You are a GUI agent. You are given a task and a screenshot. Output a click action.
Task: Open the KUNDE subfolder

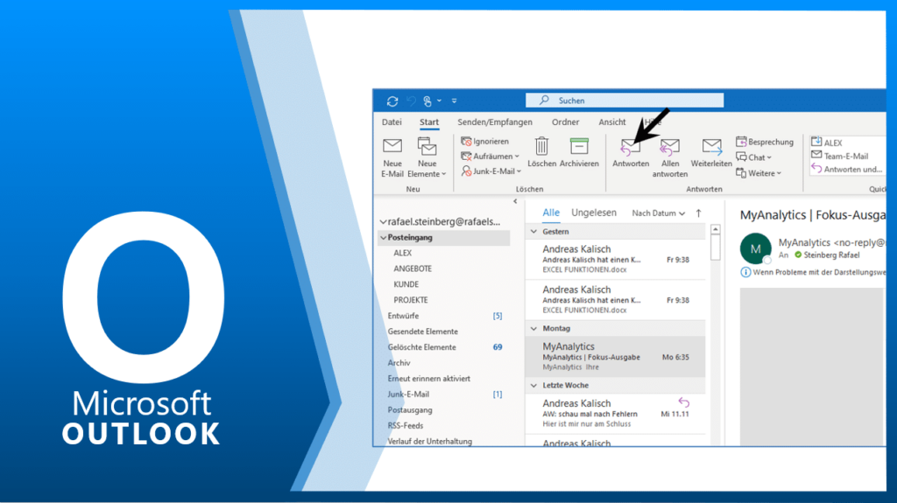click(406, 284)
